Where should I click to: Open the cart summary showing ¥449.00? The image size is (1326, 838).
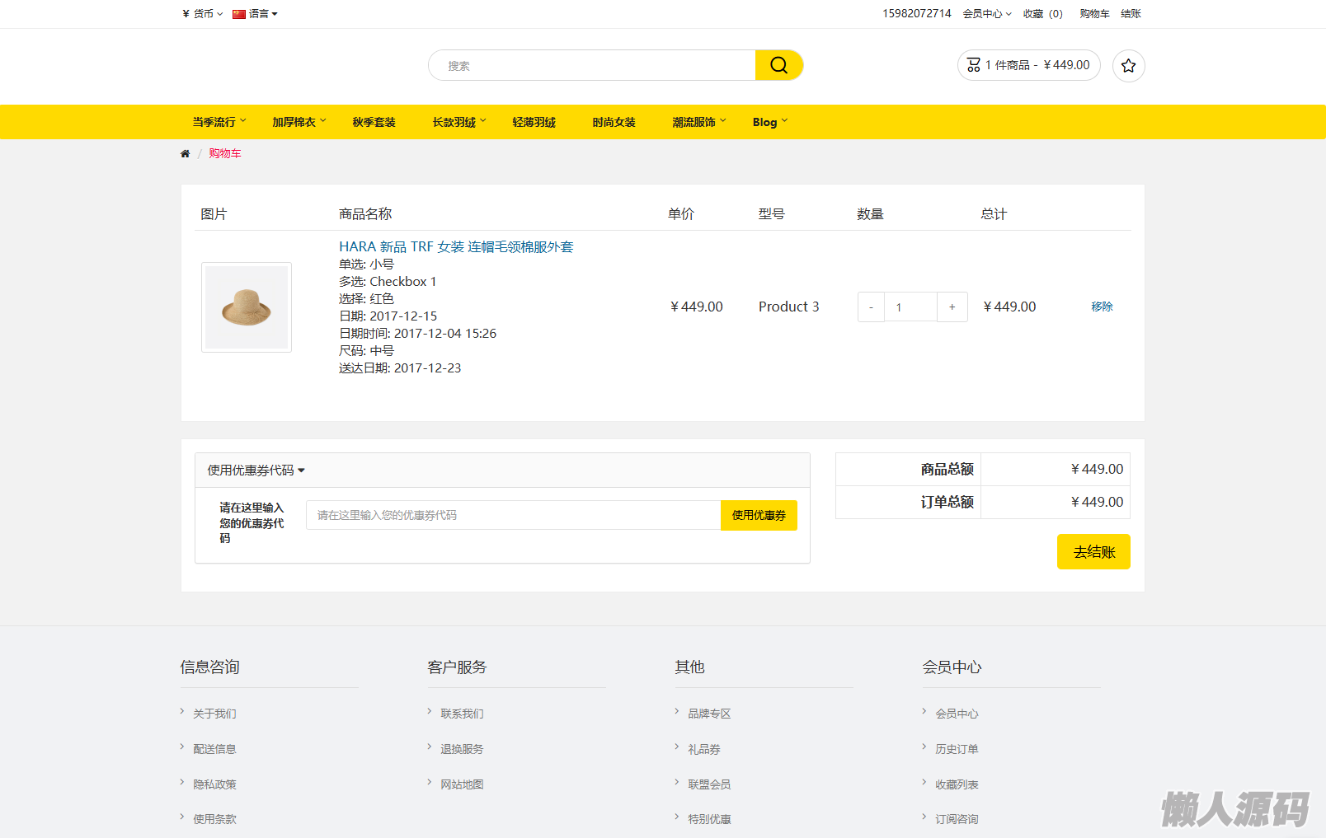(x=1028, y=65)
